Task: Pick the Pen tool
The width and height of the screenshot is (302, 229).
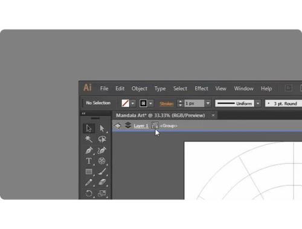Action: 89,150
